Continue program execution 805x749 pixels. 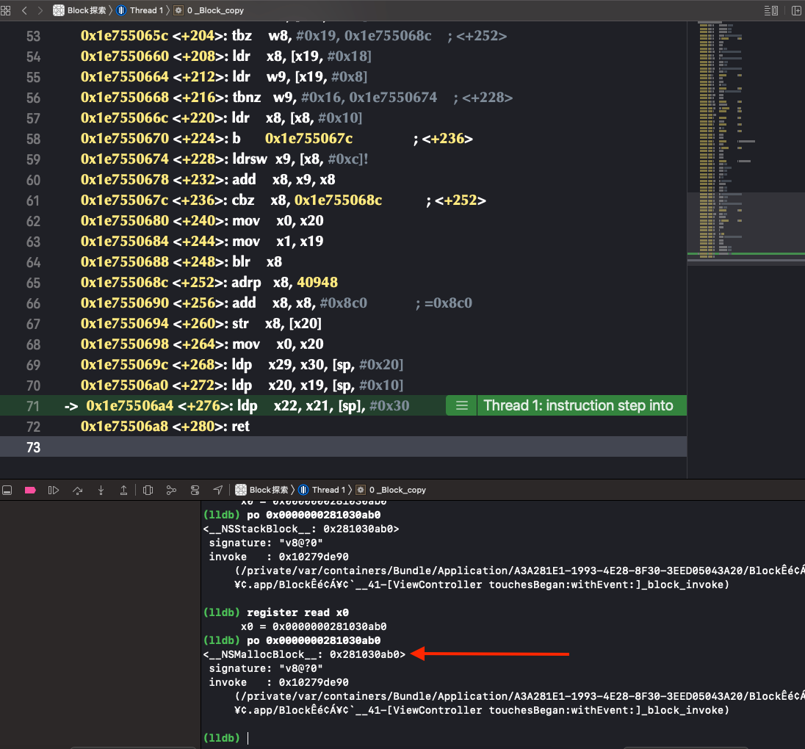pyautogui.click(x=54, y=491)
